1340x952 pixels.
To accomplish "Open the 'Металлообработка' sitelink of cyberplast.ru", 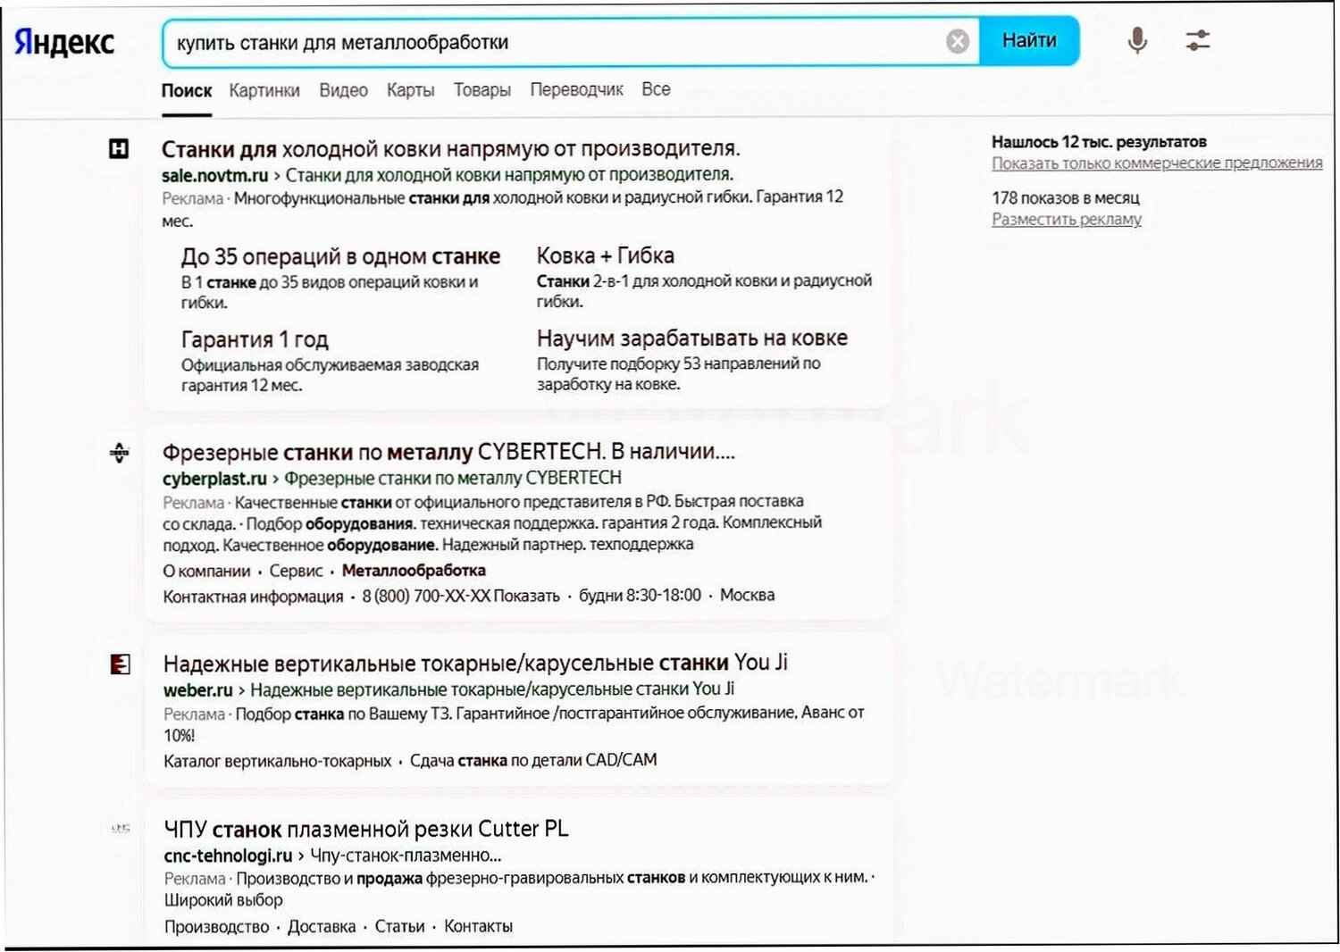I will [x=415, y=570].
